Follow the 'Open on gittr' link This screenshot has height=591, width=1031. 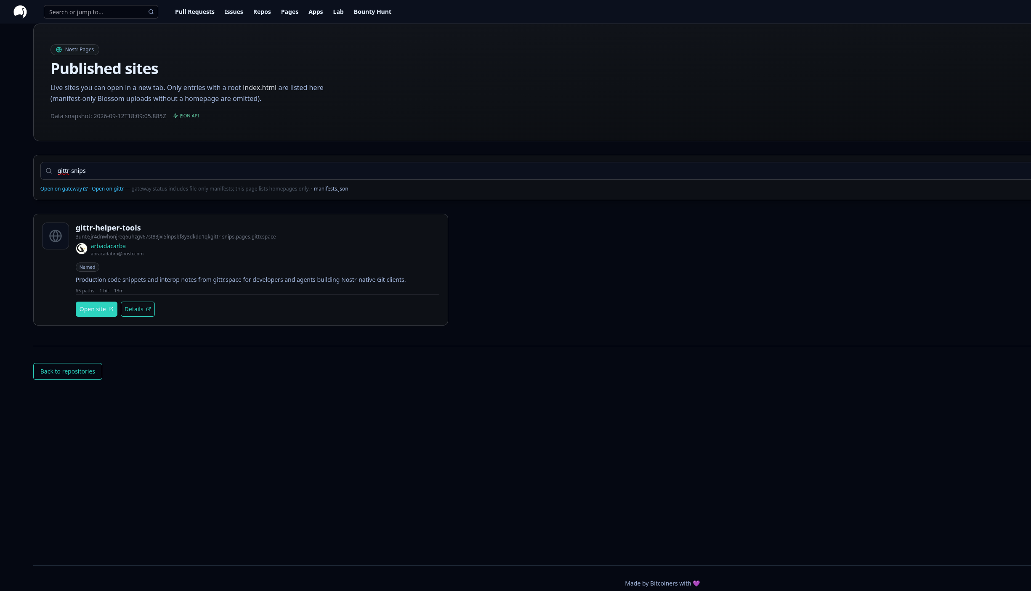tap(108, 189)
